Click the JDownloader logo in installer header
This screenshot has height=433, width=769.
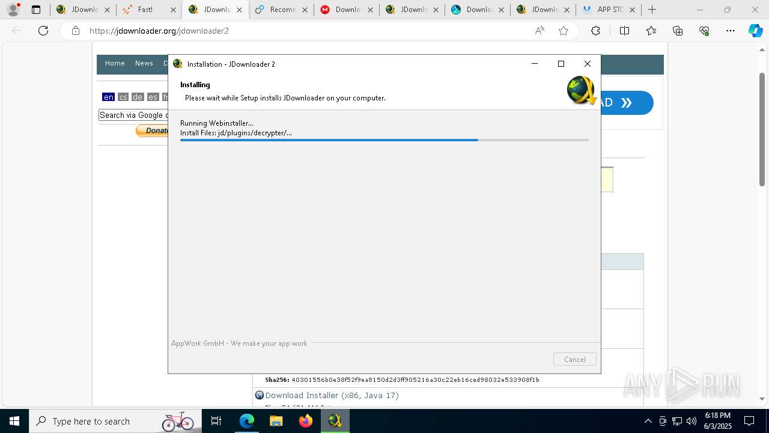[x=581, y=90]
